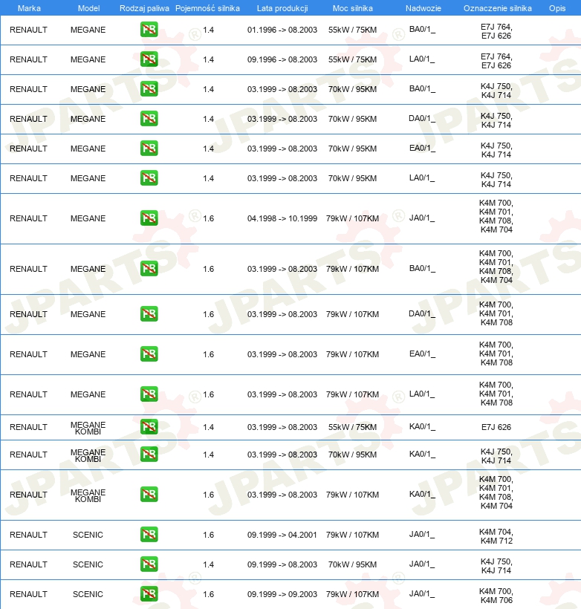Click the Opis column header
The image size is (581, 609).
point(557,8)
